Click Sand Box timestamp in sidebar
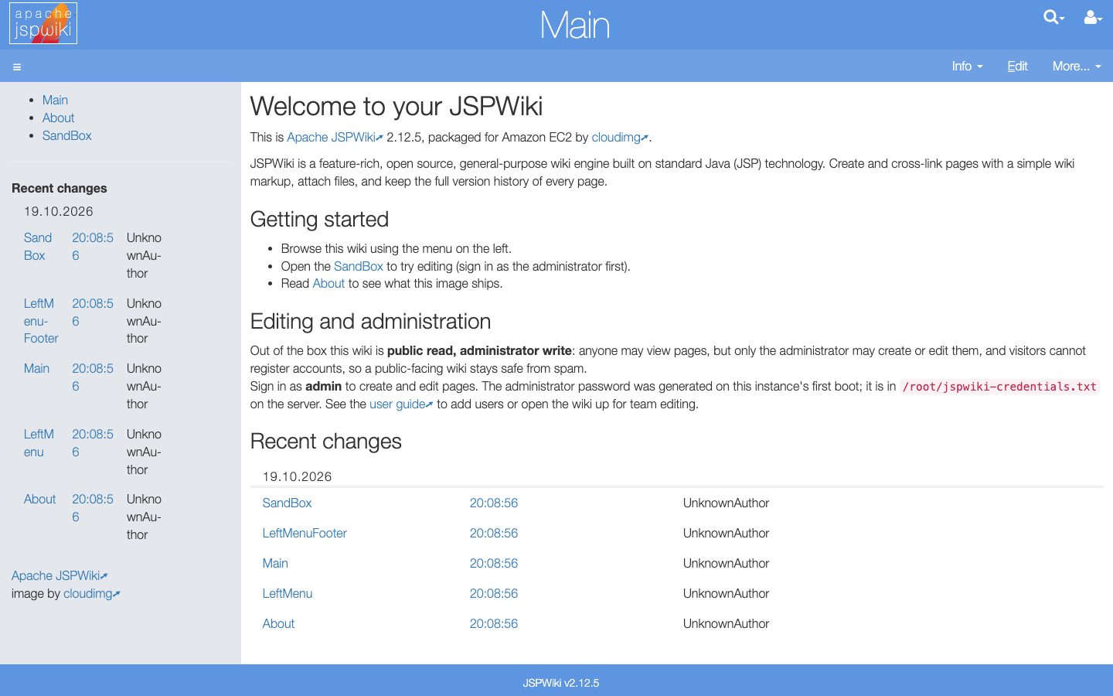 click(93, 247)
